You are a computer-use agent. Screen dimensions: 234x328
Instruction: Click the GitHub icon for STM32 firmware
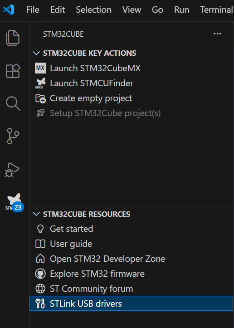40,274
